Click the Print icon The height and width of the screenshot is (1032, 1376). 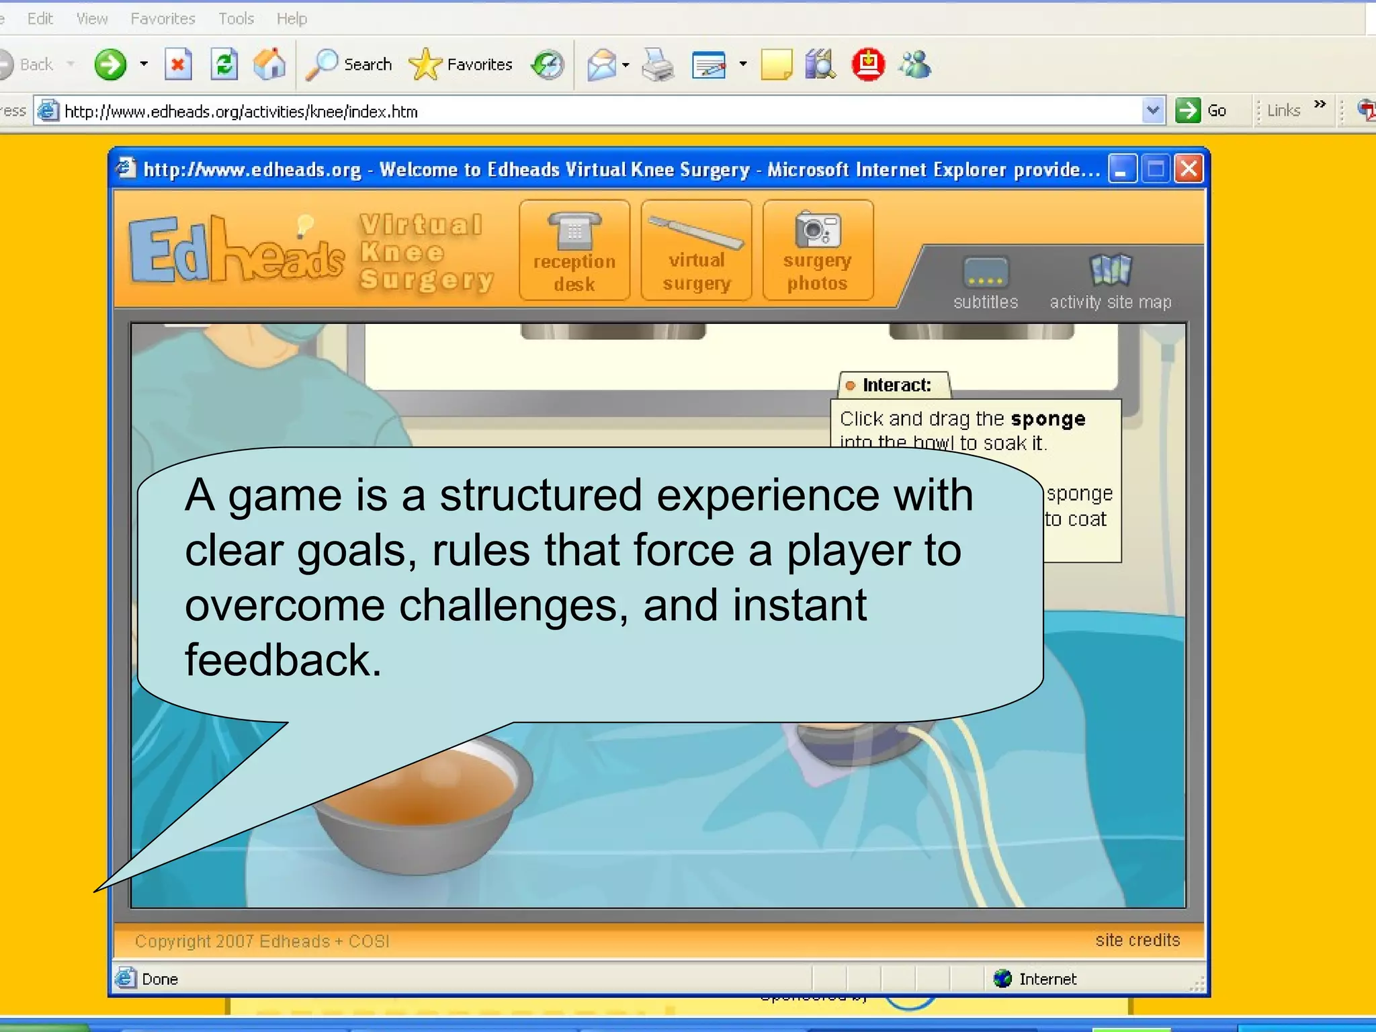pyautogui.click(x=658, y=65)
